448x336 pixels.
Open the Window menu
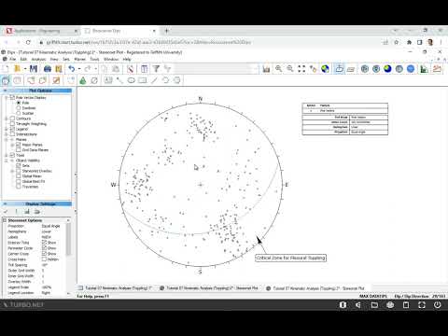click(111, 59)
